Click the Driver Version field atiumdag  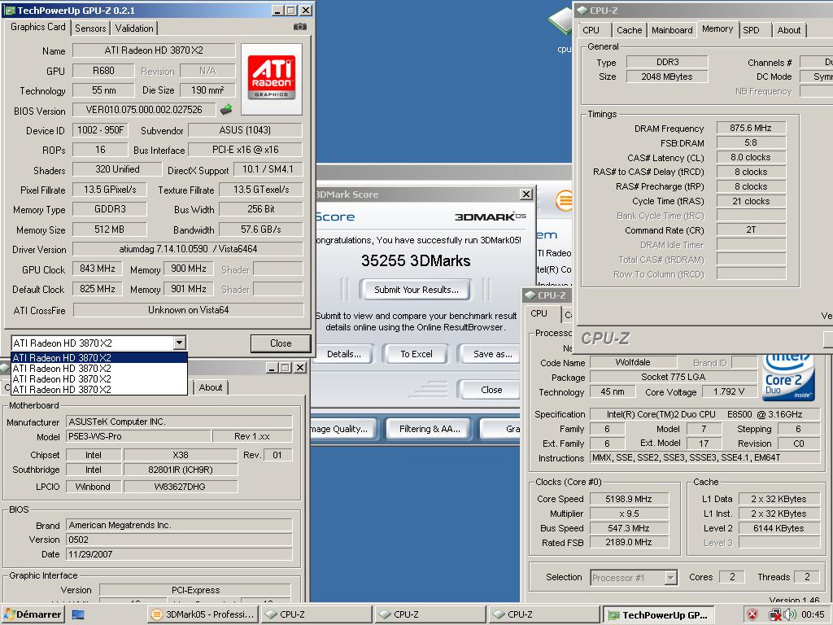(188, 249)
